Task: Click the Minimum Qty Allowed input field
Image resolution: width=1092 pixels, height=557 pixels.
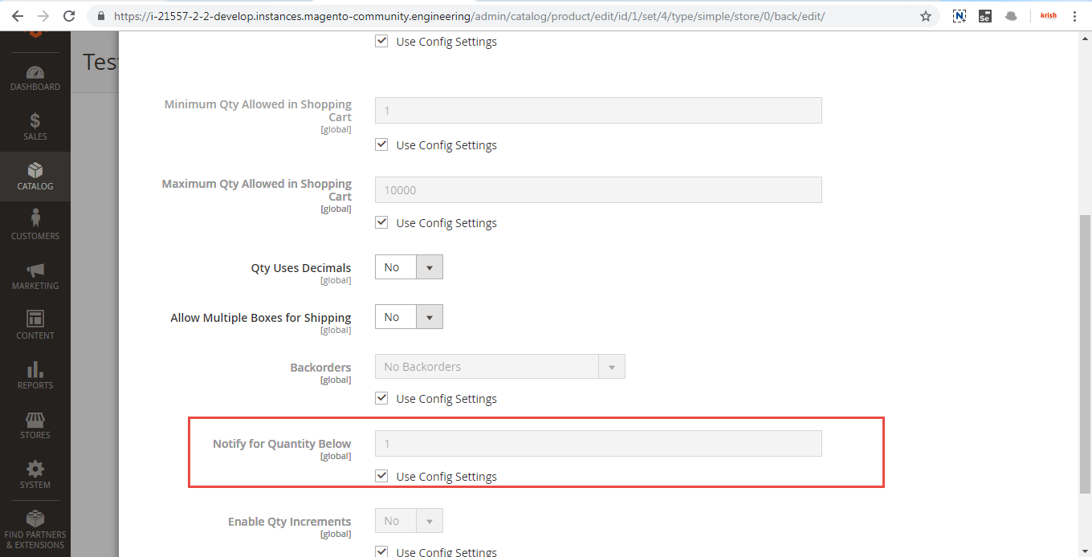Action: pos(598,110)
